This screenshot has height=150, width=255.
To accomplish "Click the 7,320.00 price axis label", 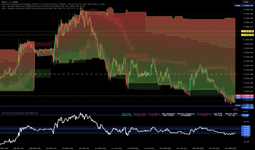I will click(x=248, y=78).
